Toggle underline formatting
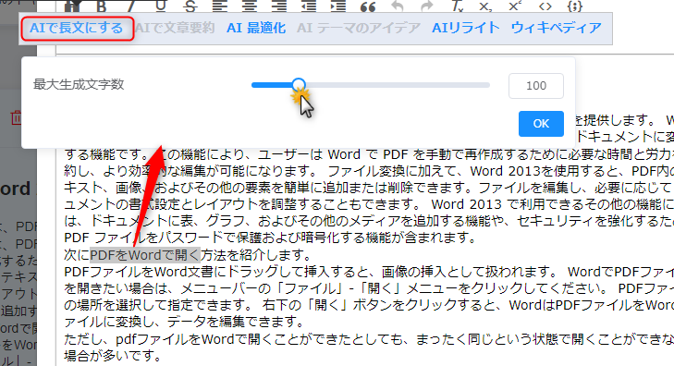674x366 pixels. pos(161,6)
